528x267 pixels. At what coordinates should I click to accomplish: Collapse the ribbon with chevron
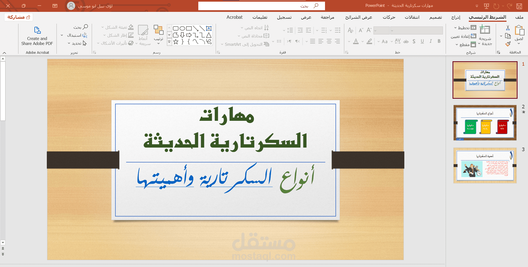[x=4, y=53]
